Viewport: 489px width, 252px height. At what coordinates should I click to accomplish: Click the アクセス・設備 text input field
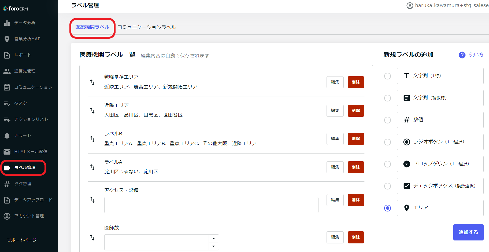(x=211, y=205)
